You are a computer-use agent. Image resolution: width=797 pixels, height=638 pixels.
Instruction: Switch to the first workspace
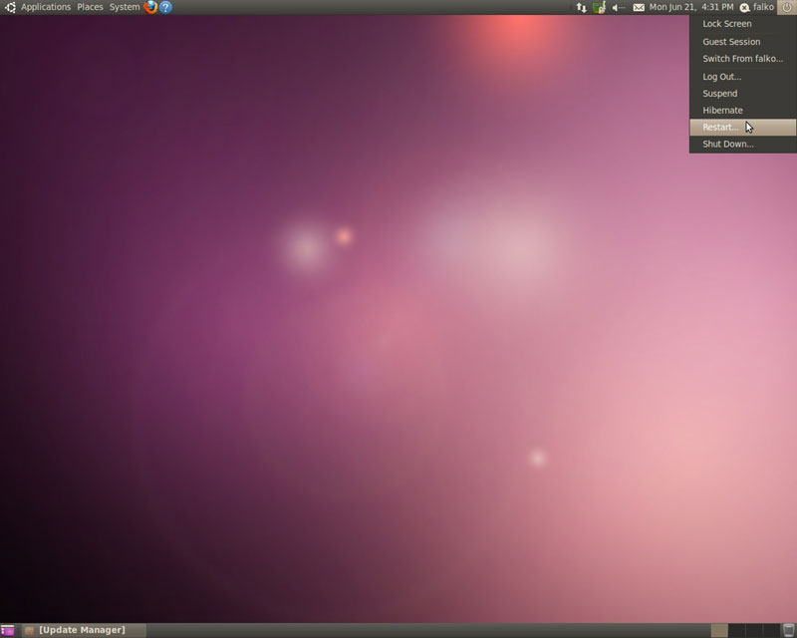[x=718, y=630]
